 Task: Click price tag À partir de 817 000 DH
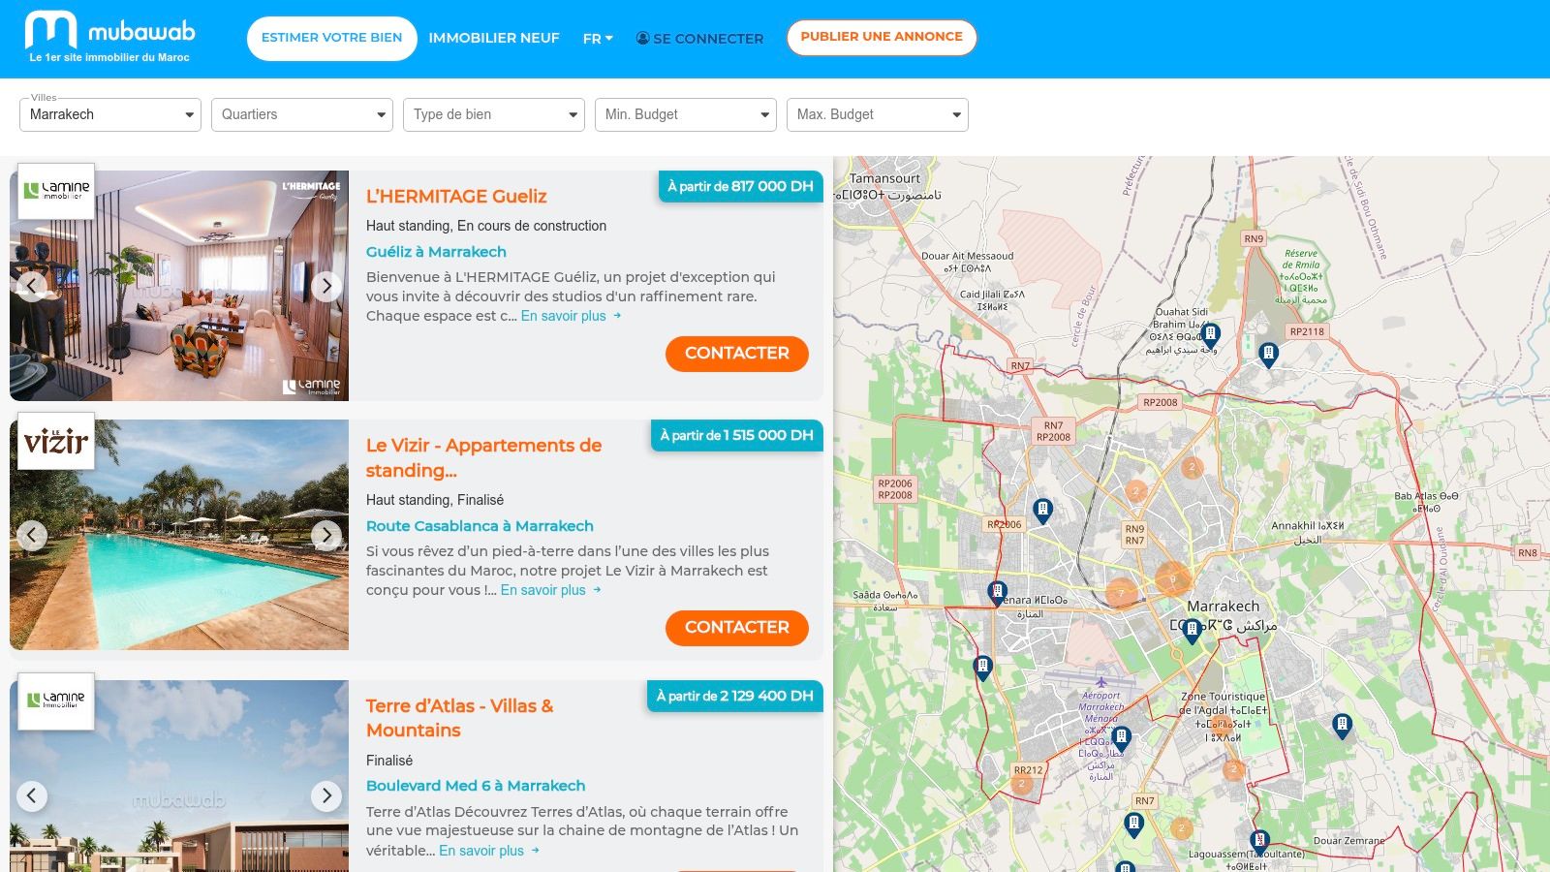(740, 186)
